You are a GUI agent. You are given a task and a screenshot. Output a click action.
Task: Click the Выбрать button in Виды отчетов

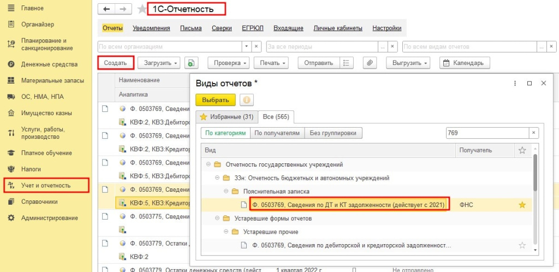pos(216,100)
